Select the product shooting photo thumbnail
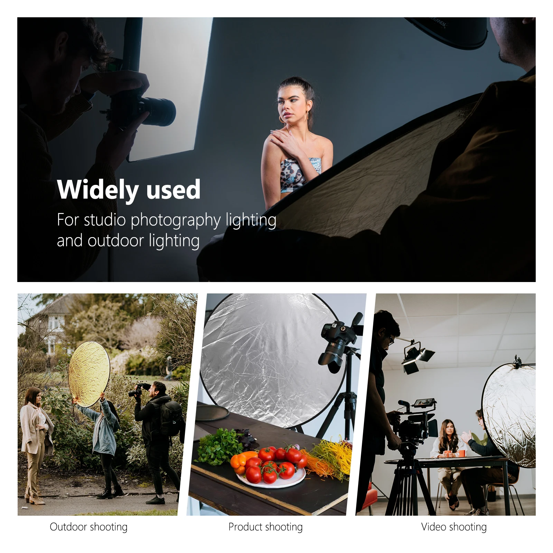Image resolution: width=553 pixels, height=553 pixels. click(276, 404)
